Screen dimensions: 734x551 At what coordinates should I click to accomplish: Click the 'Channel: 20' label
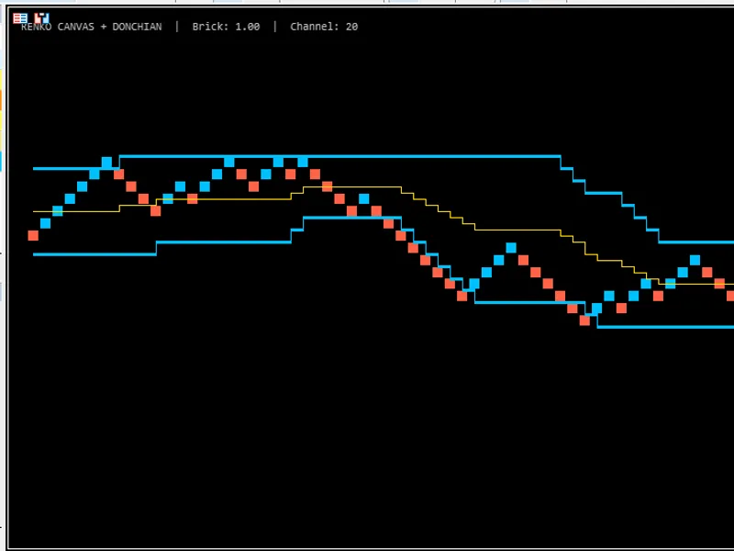(324, 27)
